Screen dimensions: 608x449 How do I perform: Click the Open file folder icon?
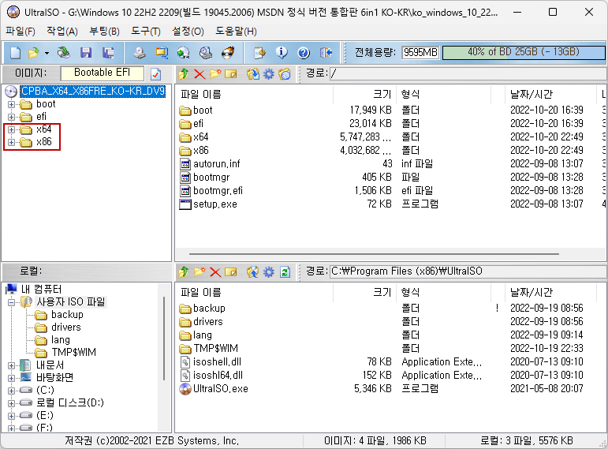pos(34,53)
